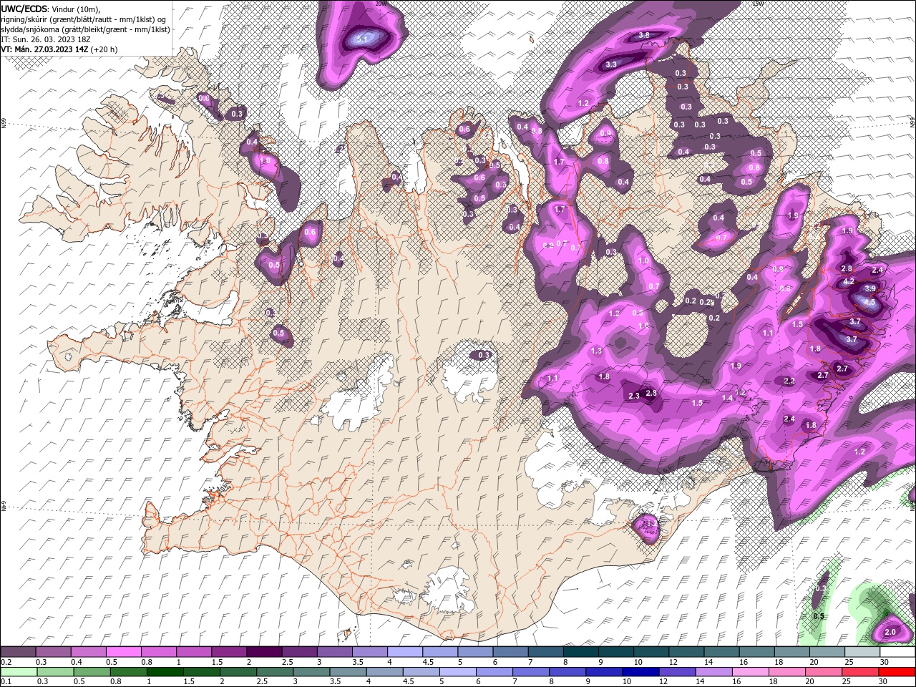The image size is (916, 687).
Task: Click the 20W longitude label along the map's upper border
Action: click(x=381, y=4)
